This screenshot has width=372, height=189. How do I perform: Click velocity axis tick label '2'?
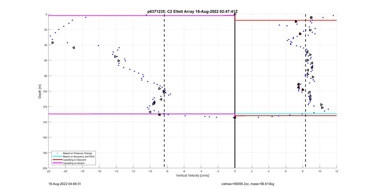click(x=252, y=171)
